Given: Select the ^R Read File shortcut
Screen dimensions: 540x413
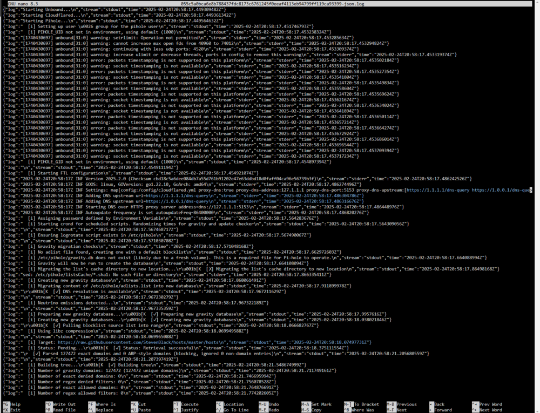Looking at the screenshot, I should point(60,410).
